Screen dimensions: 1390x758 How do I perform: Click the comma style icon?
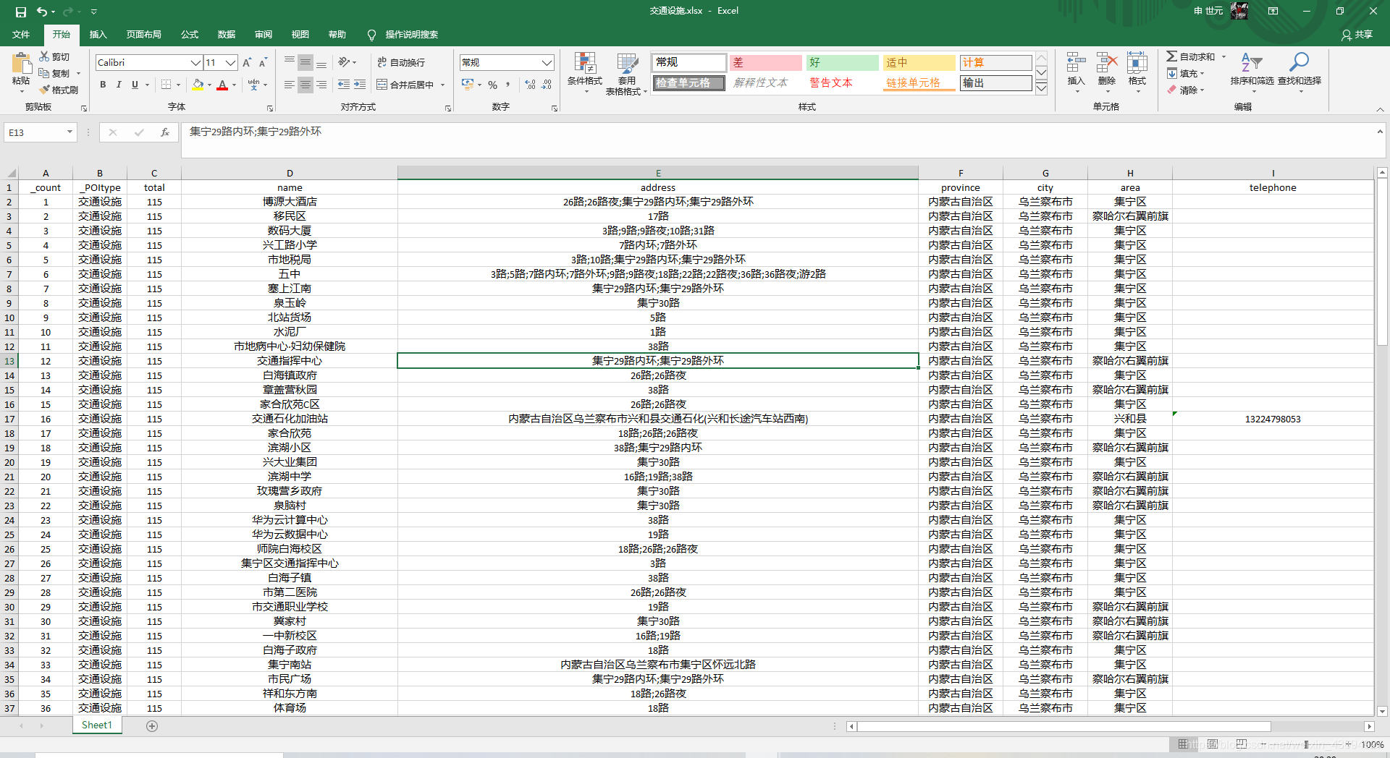click(x=508, y=85)
